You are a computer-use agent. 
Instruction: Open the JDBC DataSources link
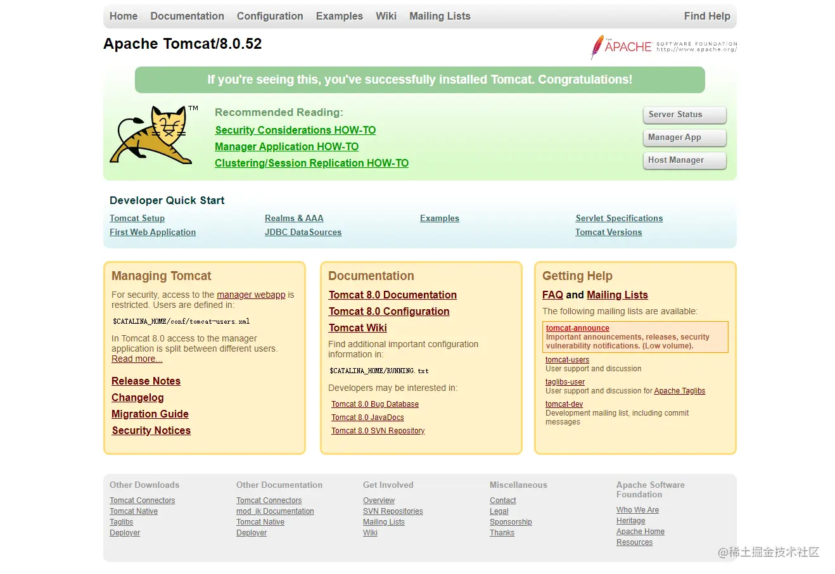point(303,232)
